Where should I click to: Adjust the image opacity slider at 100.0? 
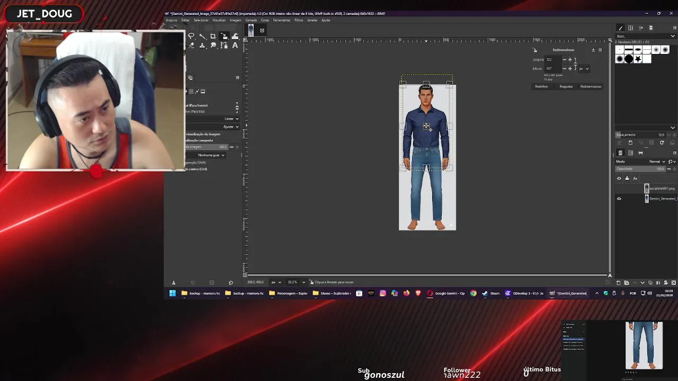[208, 147]
